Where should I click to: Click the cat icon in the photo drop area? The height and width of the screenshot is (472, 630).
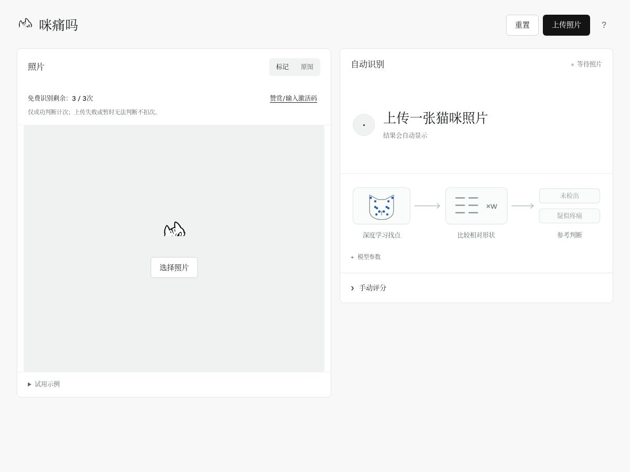(x=174, y=229)
